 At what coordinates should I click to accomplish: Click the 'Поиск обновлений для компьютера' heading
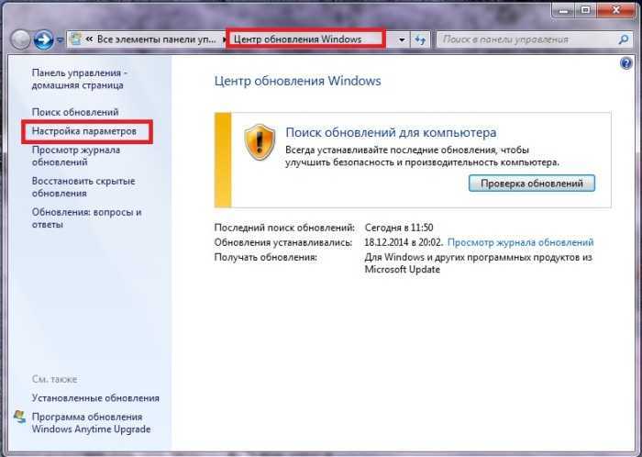point(391,133)
